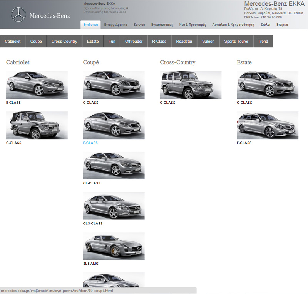Select the Trend category button
This screenshot has width=308, height=294.
coord(263,42)
